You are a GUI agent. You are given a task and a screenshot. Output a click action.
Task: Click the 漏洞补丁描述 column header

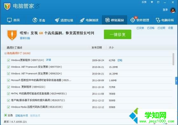tap(14, 48)
